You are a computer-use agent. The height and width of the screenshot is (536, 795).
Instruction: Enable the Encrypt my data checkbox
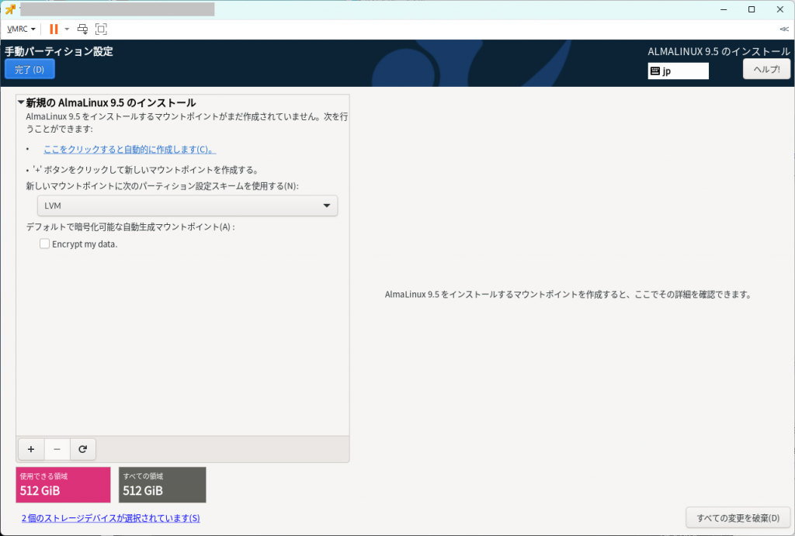pyautogui.click(x=44, y=244)
